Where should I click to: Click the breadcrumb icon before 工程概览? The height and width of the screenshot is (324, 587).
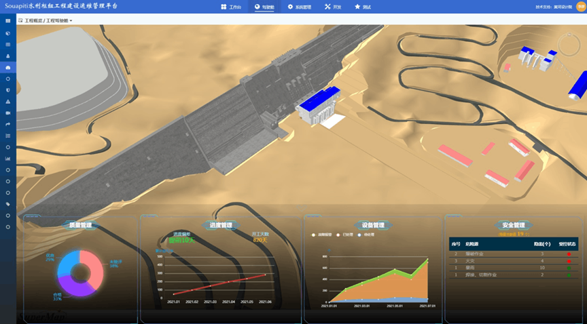20,20
